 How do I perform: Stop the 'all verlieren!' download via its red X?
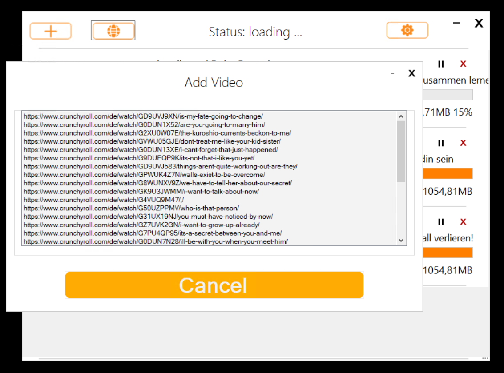(463, 221)
